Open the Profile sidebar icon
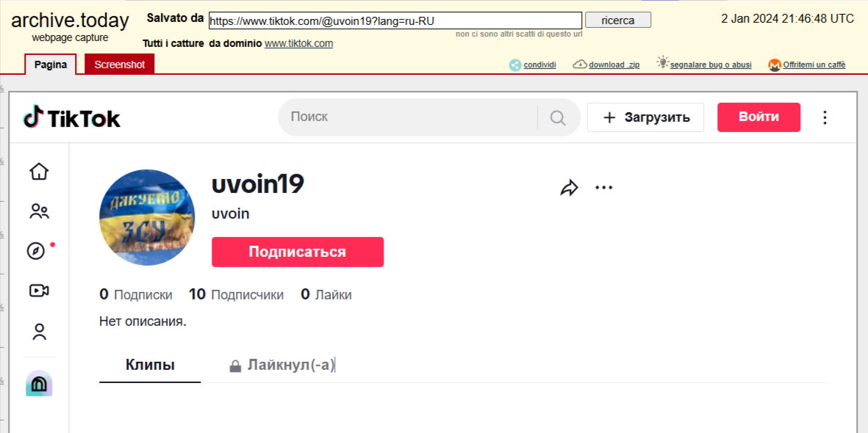The width and height of the screenshot is (868, 433). pos(39,332)
